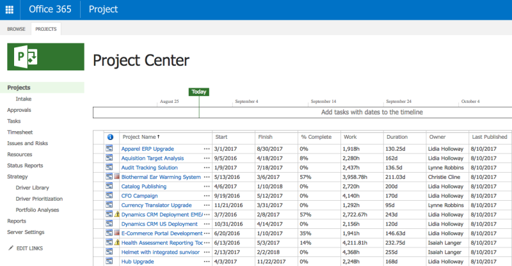Click the Today marker on the timeline
The height and width of the screenshot is (266, 512).
pos(199,91)
